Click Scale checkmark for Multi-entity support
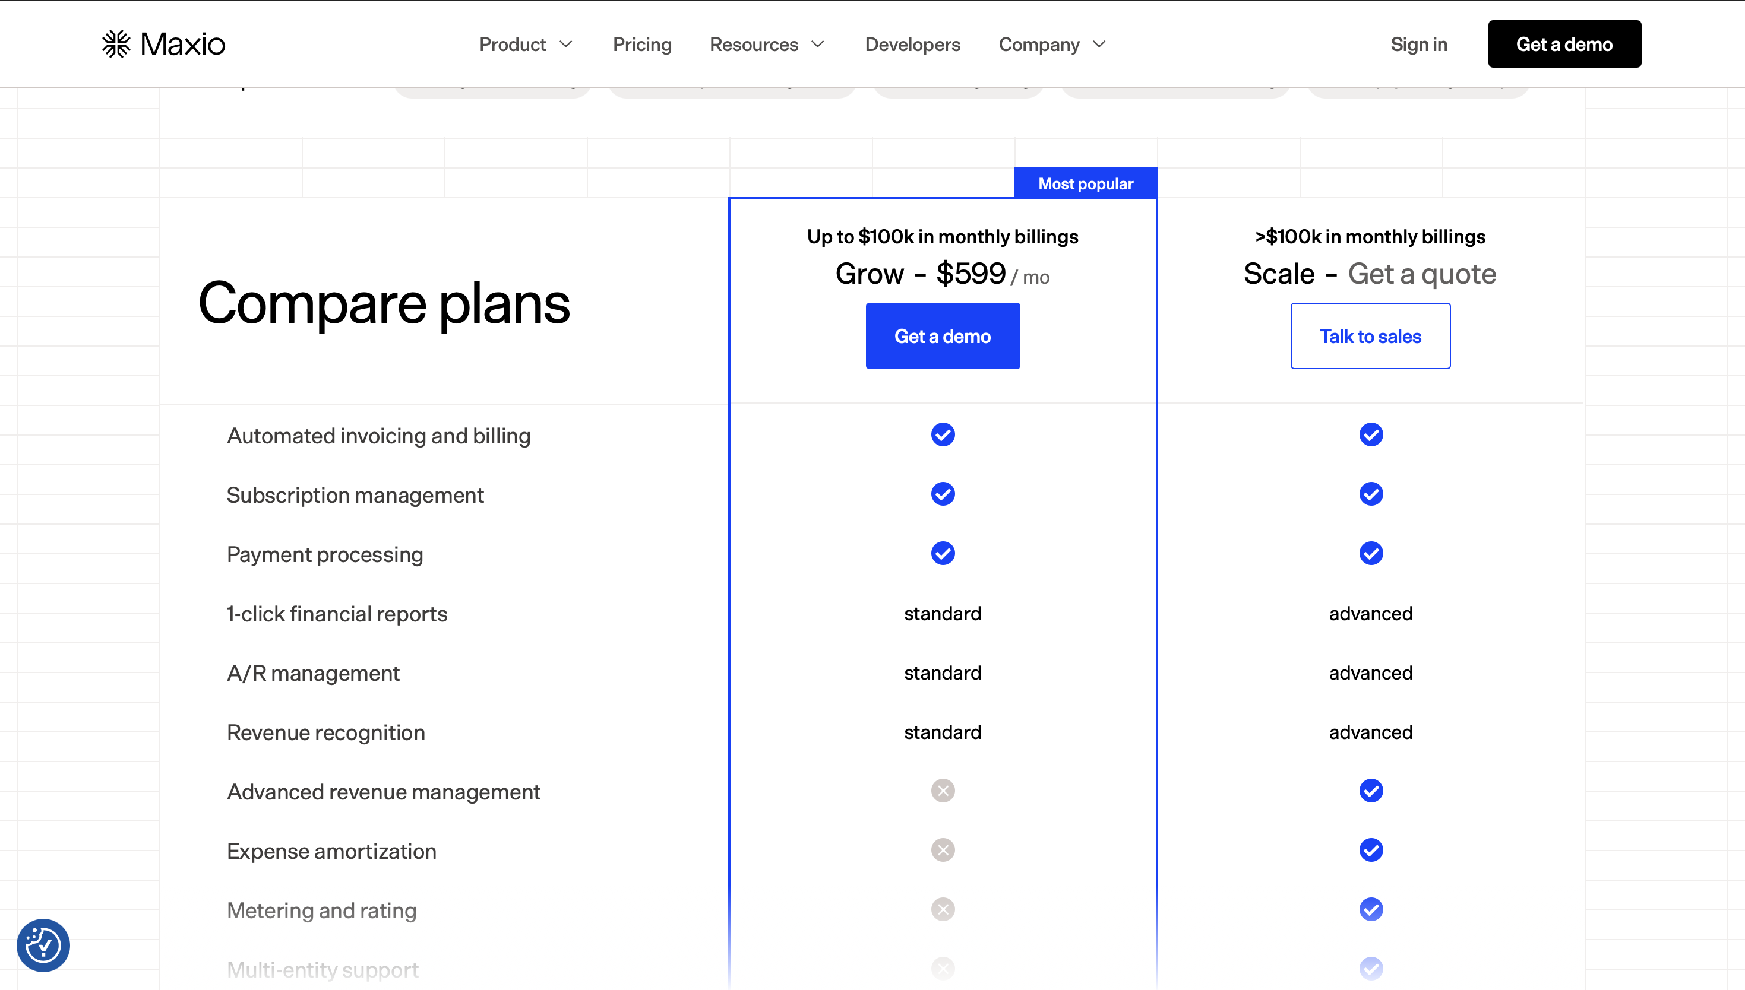This screenshot has width=1745, height=990. click(x=1371, y=968)
